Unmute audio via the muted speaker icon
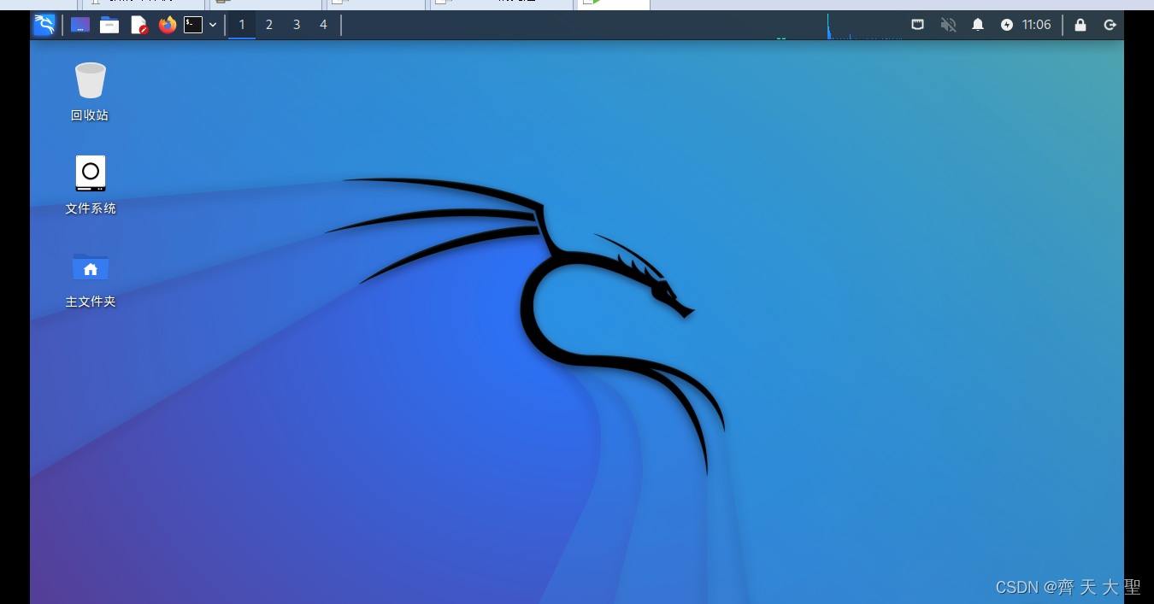 (x=948, y=25)
